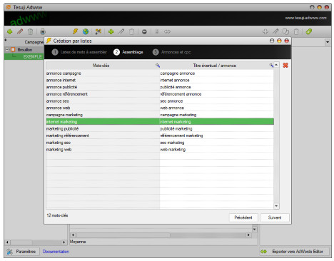Image resolution: width=334 pixels, height=261 pixels.
Task: Click the keyword table scrollbar up arrow
Action: point(276,65)
